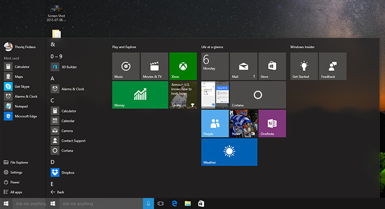This screenshot has height=209, width=385.
Task: Open the Music tile
Action: (x=126, y=66)
